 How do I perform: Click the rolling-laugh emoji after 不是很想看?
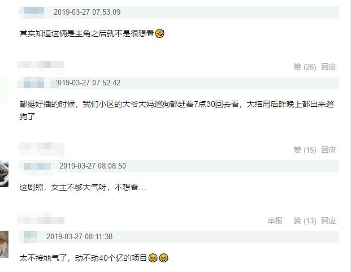(159, 33)
